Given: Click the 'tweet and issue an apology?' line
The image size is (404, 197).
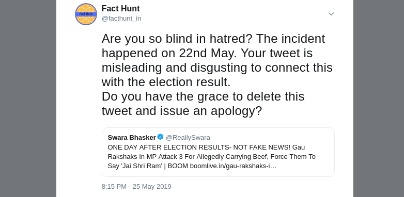Looking at the screenshot, I should click(182, 111).
